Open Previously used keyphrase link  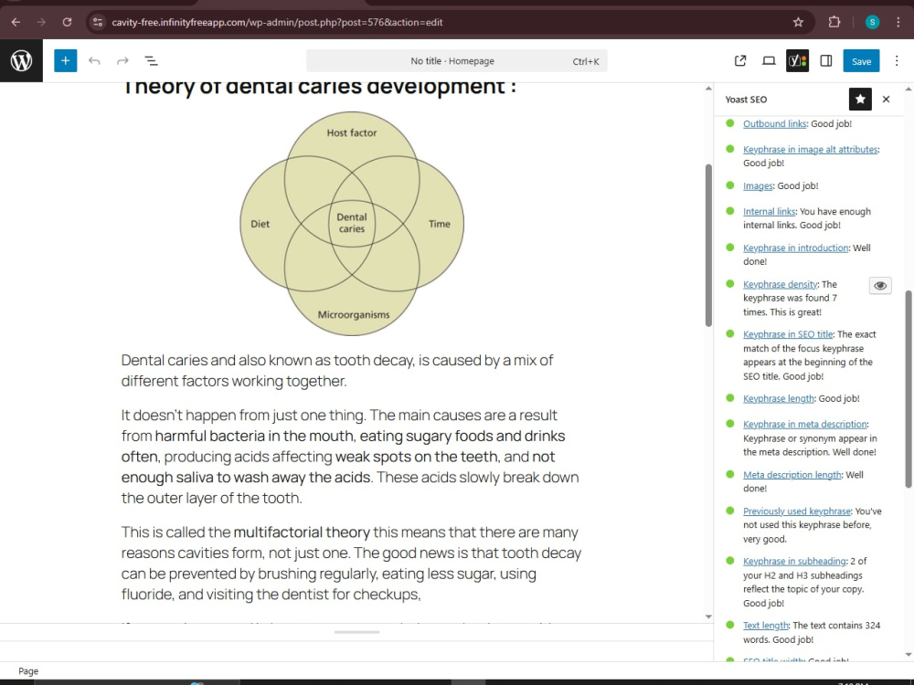[x=797, y=511]
